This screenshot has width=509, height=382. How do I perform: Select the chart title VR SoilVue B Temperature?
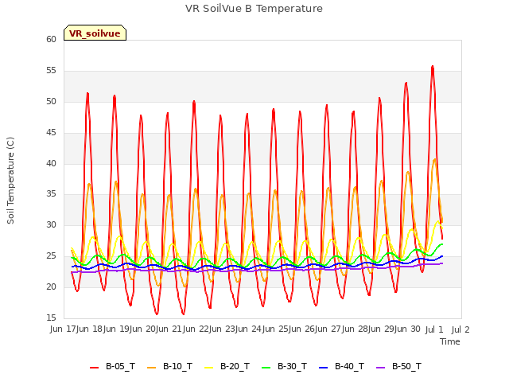coord(254,9)
